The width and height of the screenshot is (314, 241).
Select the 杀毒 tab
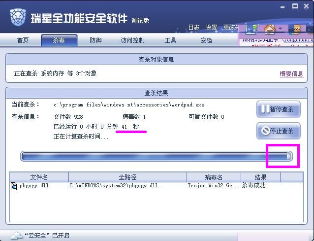click(59, 40)
